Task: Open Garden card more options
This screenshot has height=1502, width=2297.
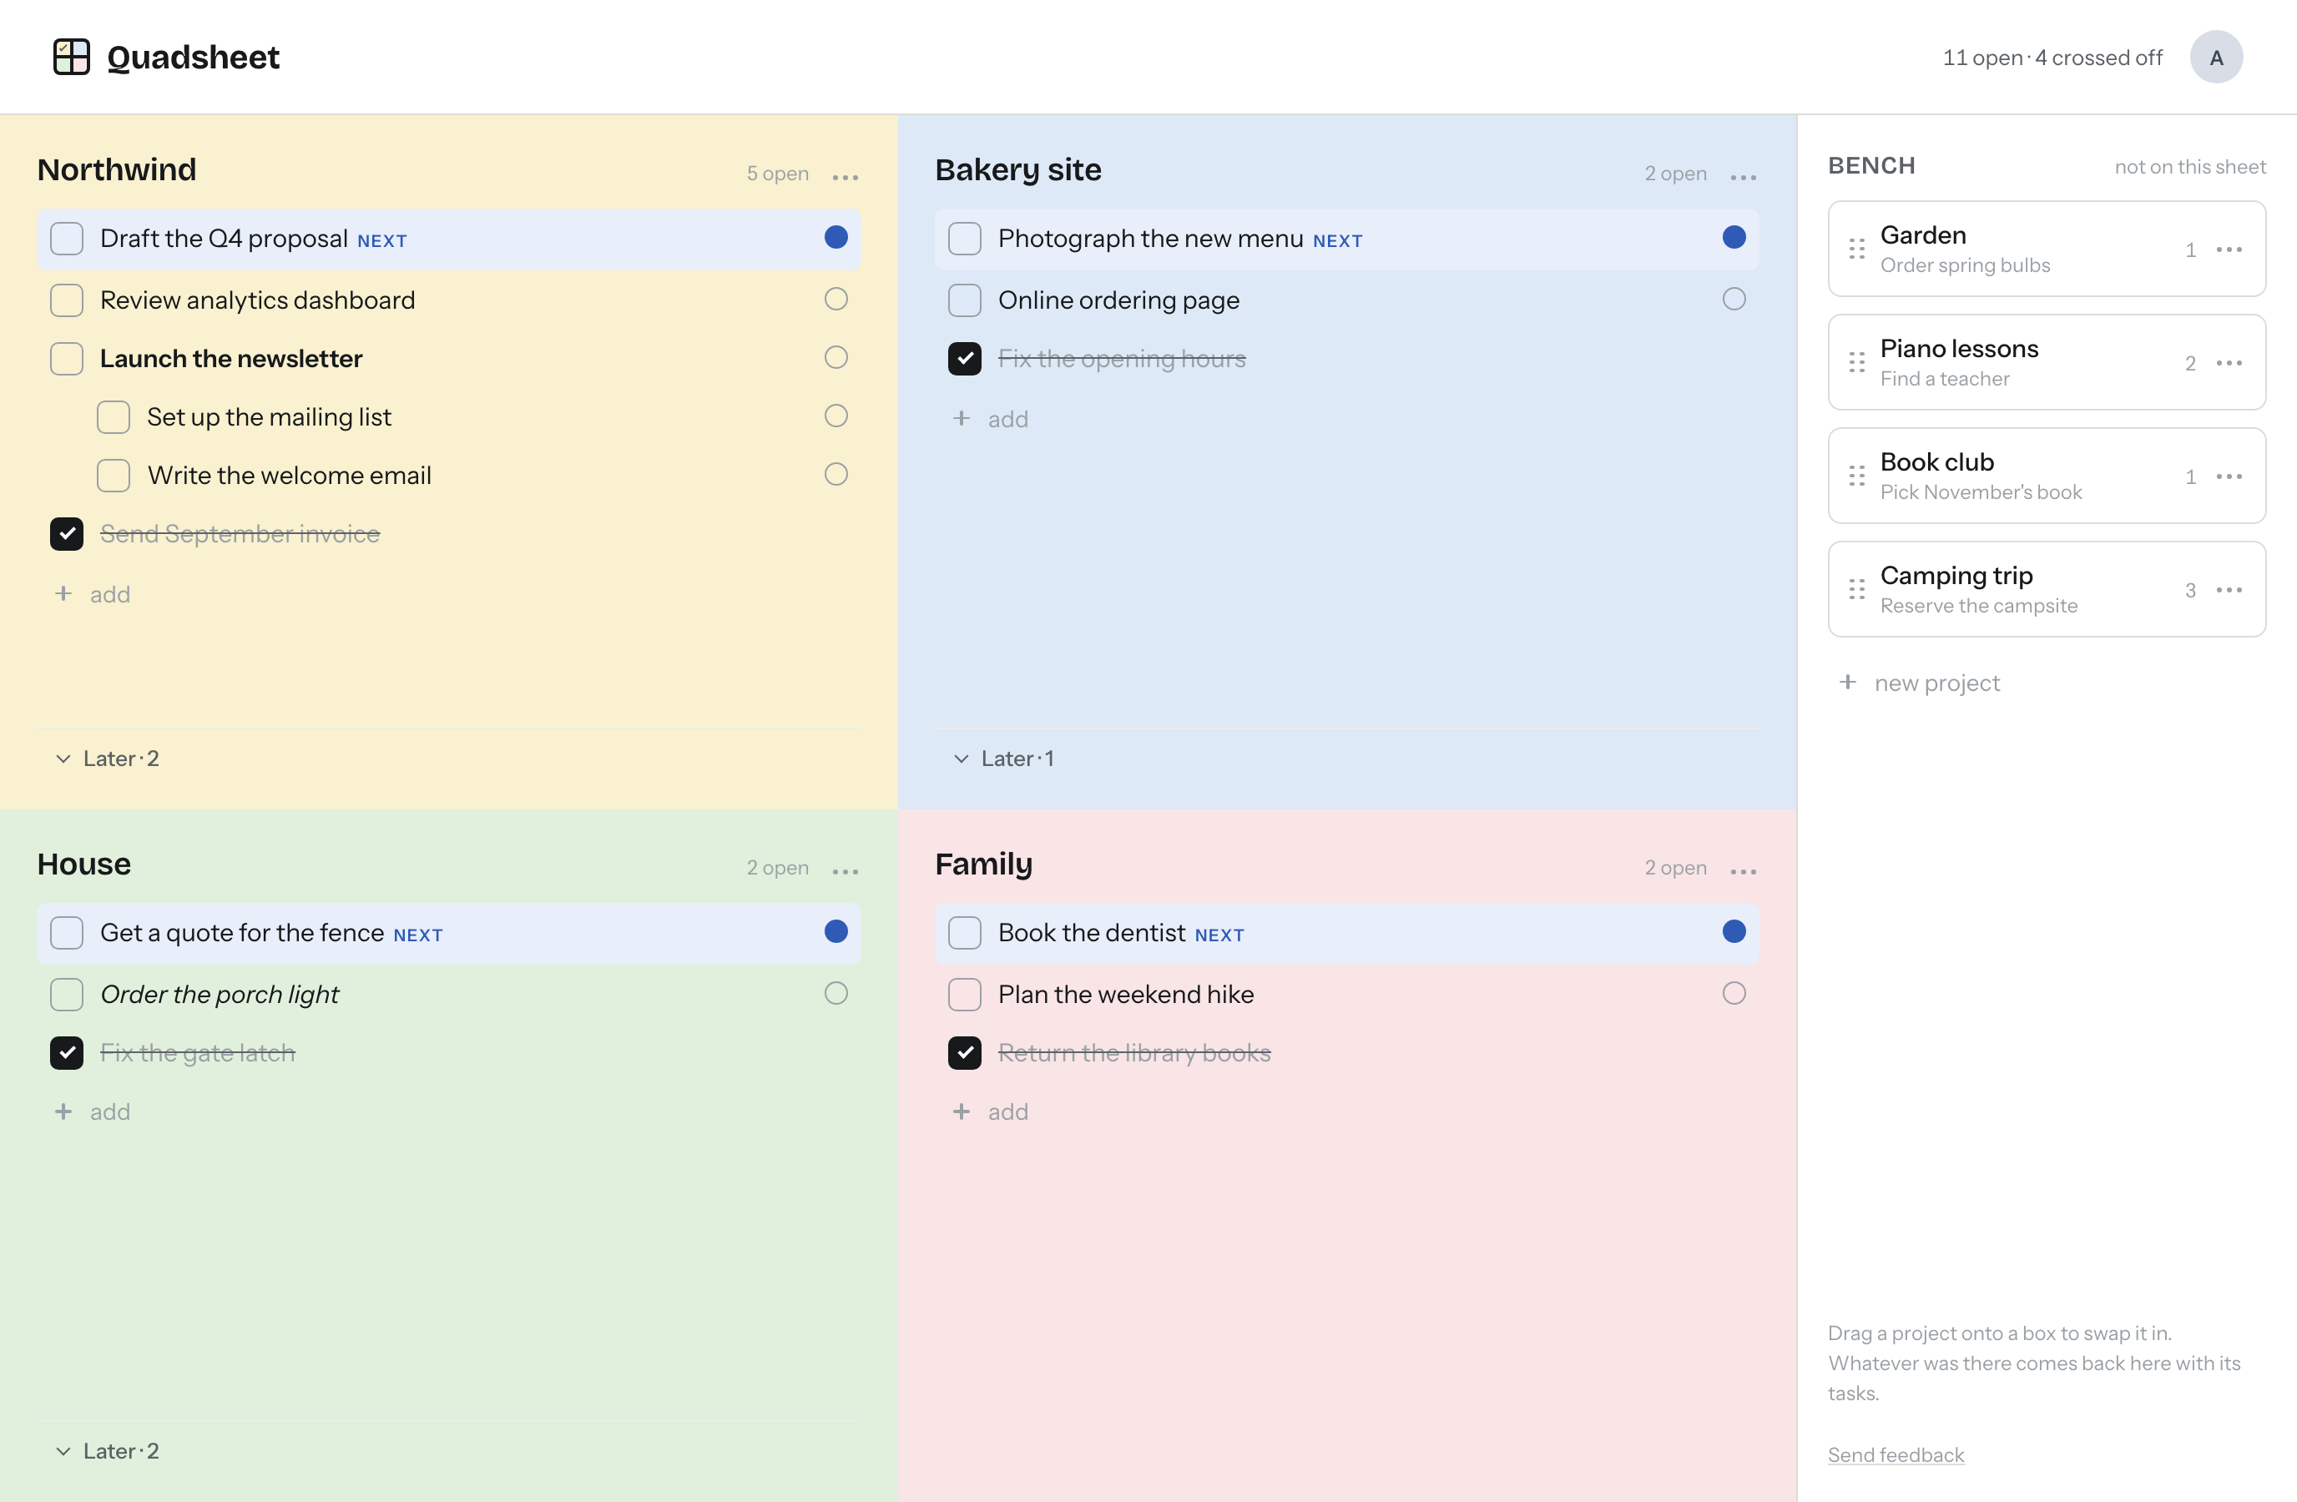Action: [2229, 249]
